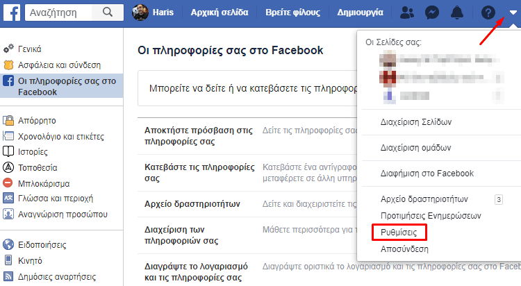Click the Ειδοποιήσεις globe icon
Viewport: 521px width, 286px height.
coord(8,244)
